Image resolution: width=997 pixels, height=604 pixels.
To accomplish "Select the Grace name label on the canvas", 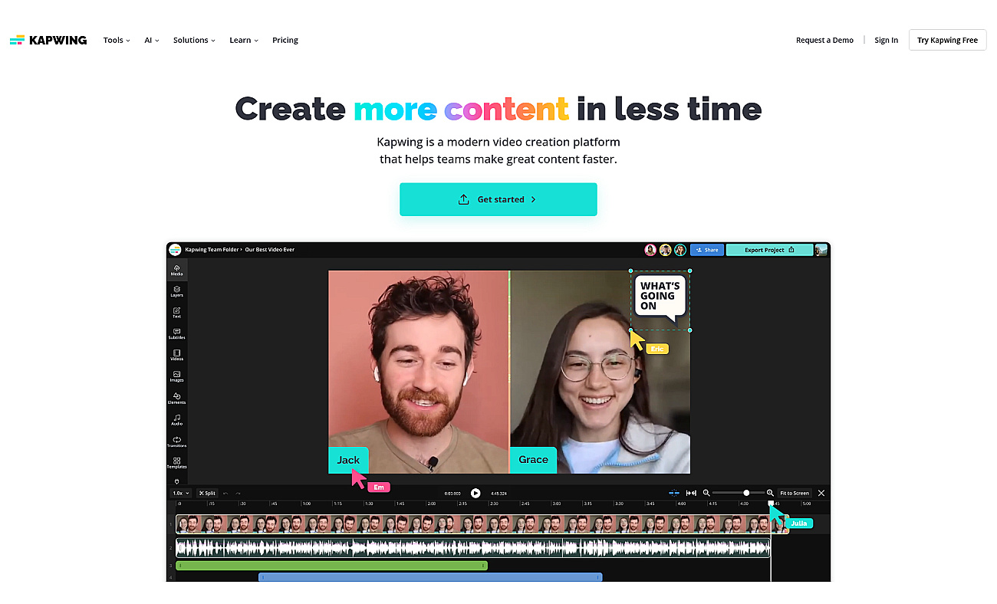I will pyautogui.click(x=533, y=460).
